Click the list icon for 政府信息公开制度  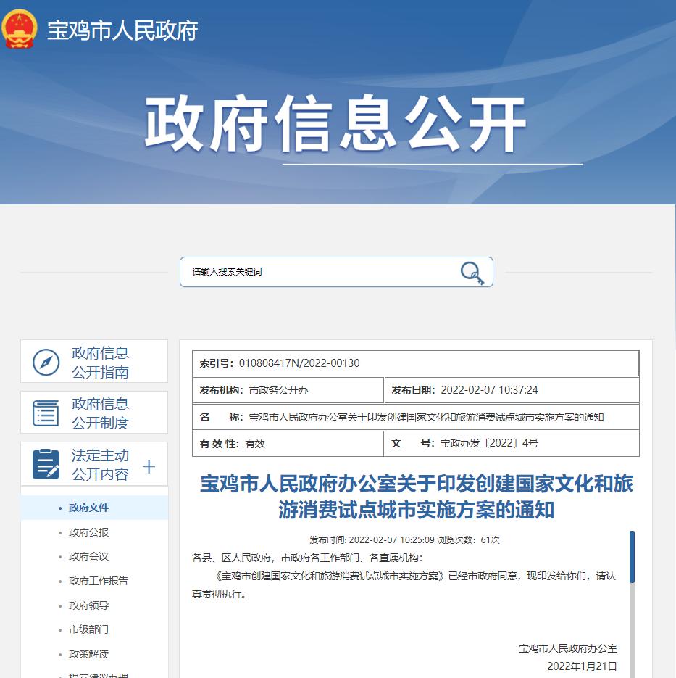pos(46,413)
